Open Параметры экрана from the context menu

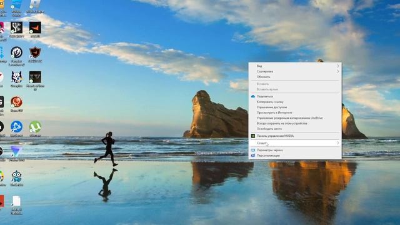[295, 150]
